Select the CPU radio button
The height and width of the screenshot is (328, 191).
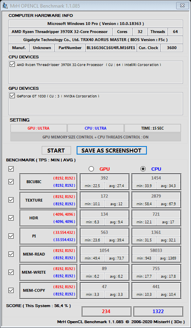(143, 169)
